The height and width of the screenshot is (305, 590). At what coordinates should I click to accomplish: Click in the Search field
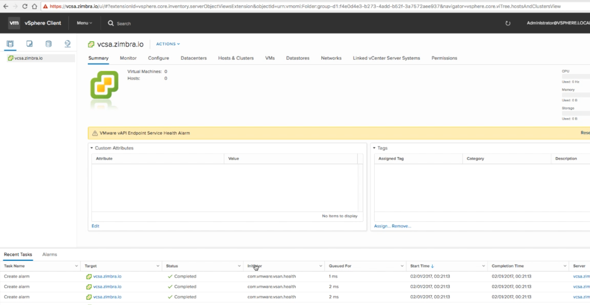pyautogui.click(x=124, y=24)
